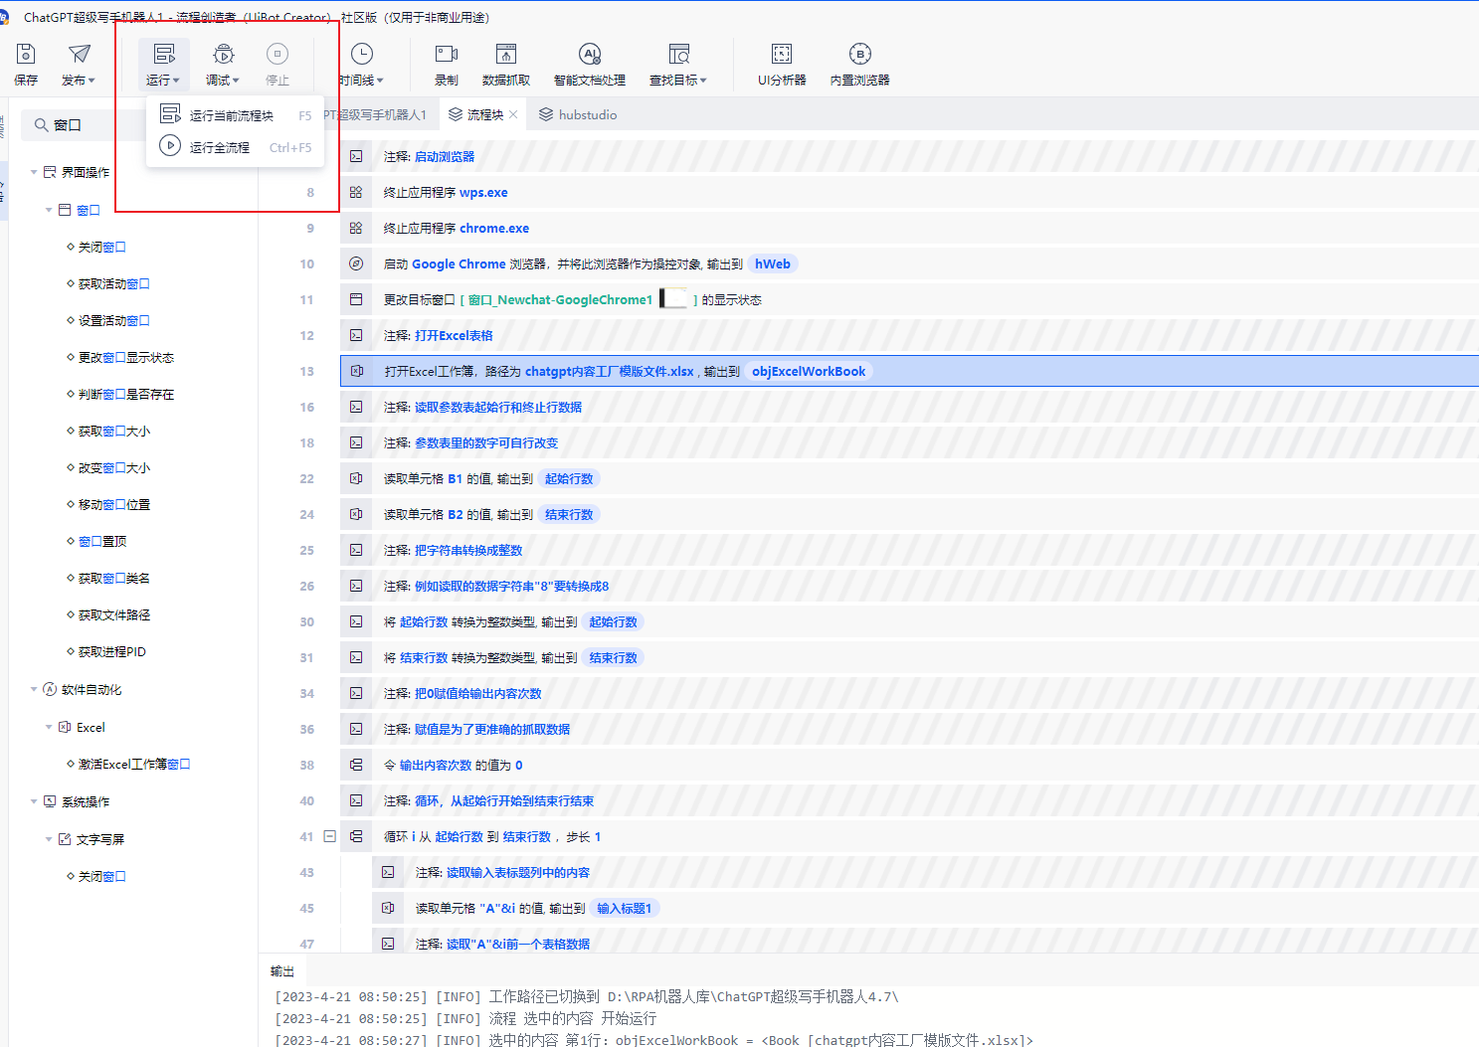
Task: Collapse the Excel tree group
Action: pyautogui.click(x=49, y=728)
